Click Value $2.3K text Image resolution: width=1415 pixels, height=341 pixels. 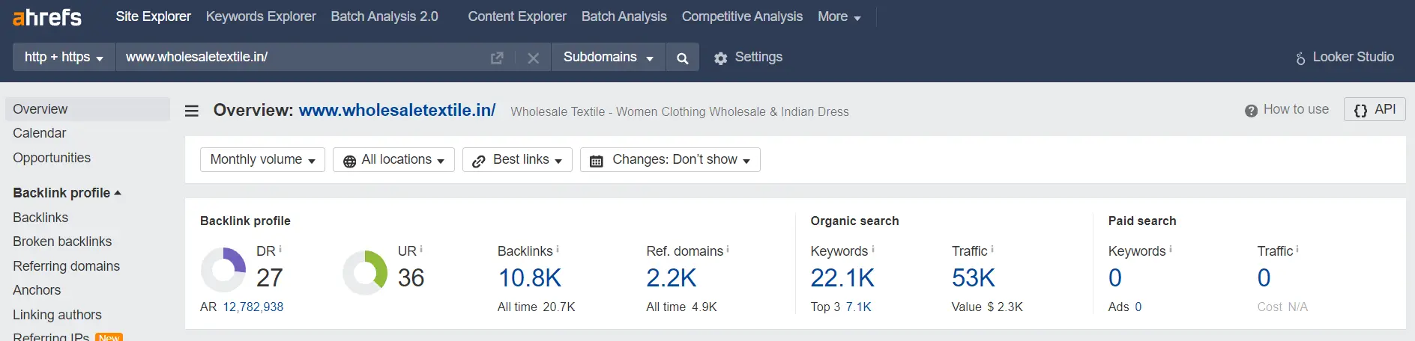[x=988, y=307]
